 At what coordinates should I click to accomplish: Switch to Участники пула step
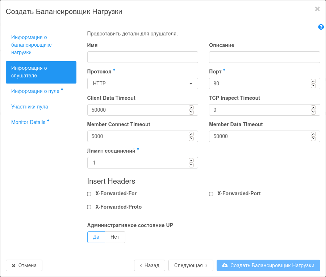click(x=30, y=107)
